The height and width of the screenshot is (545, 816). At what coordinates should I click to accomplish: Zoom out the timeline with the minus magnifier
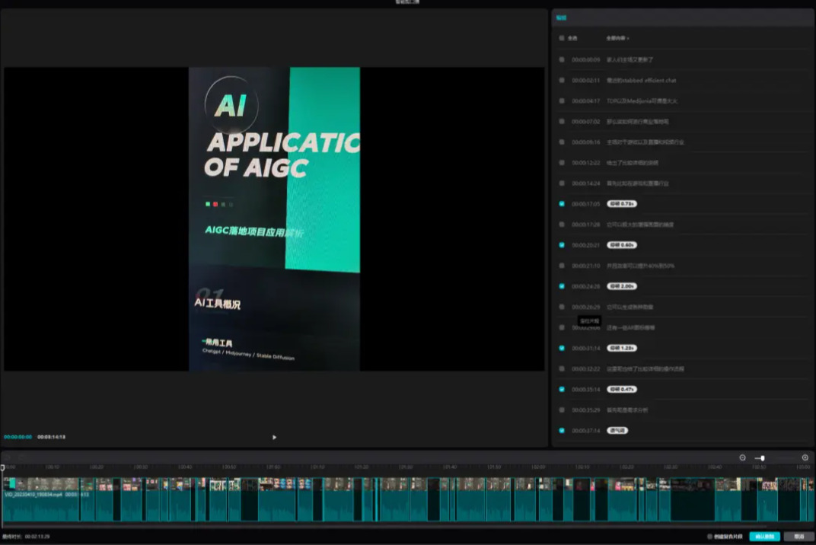pyautogui.click(x=743, y=457)
